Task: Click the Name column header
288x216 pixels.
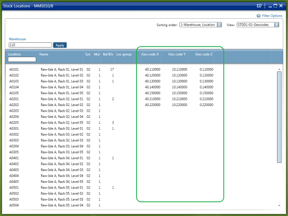Action: click(44, 55)
